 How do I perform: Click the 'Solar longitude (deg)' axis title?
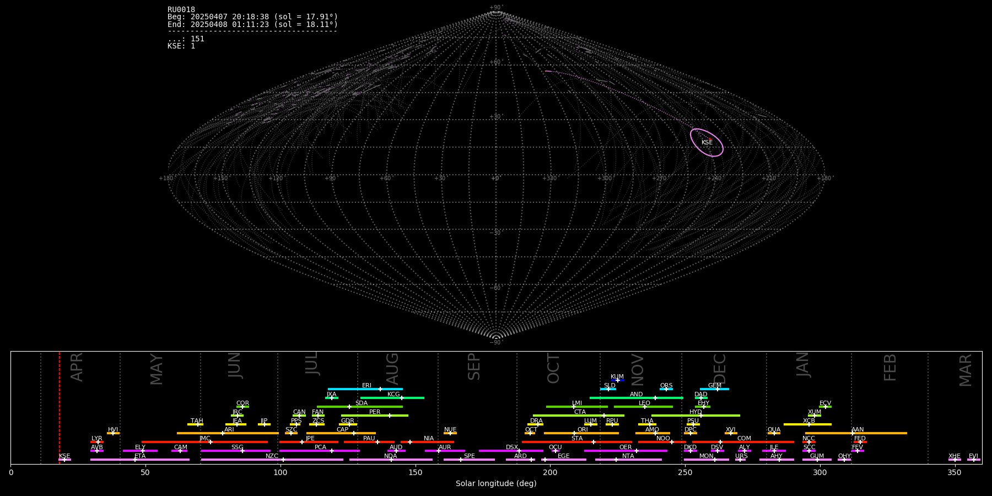pos(496,484)
